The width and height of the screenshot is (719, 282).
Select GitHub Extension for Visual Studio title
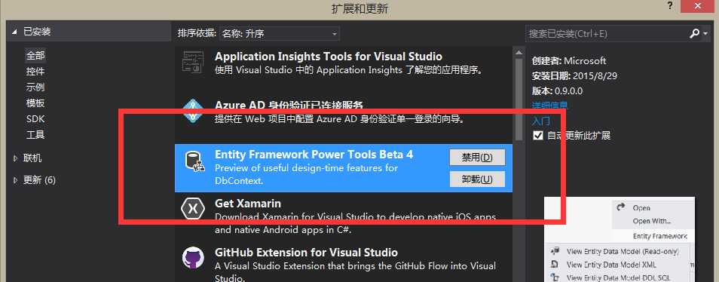(306, 253)
